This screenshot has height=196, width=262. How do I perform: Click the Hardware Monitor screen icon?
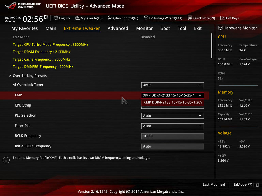[x=220, y=28]
